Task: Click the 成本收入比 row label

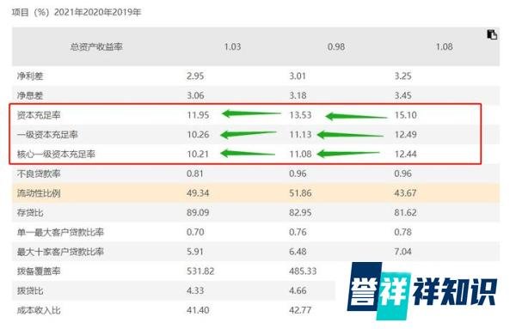Action: (39, 311)
